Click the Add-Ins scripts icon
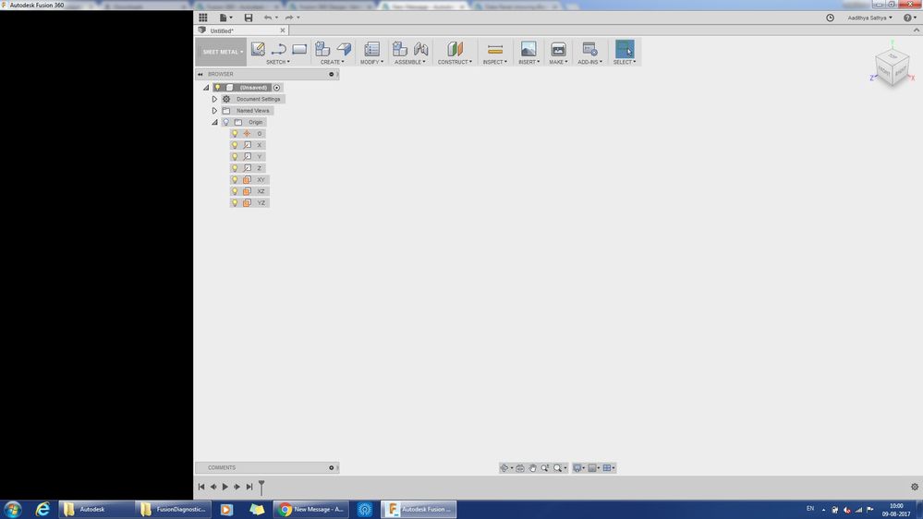 [589, 49]
